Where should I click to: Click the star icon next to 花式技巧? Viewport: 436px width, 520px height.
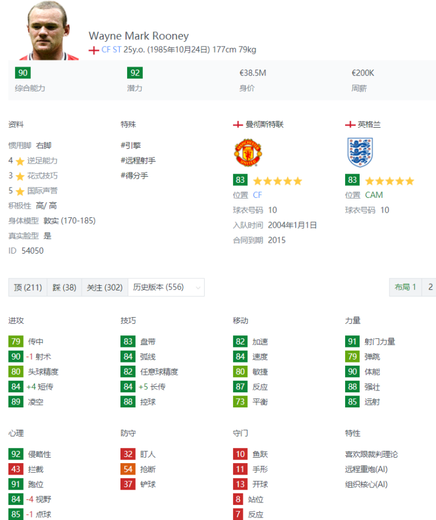[20, 176]
